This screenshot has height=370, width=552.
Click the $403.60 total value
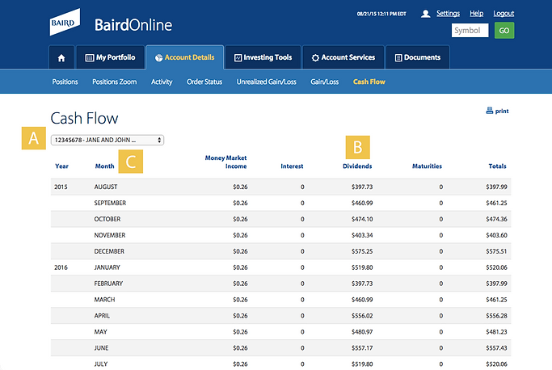pos(496,235)
